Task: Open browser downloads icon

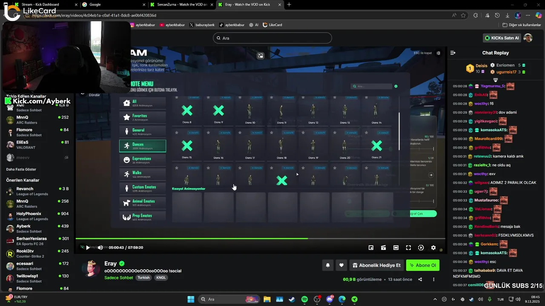Action: [507, 15]
